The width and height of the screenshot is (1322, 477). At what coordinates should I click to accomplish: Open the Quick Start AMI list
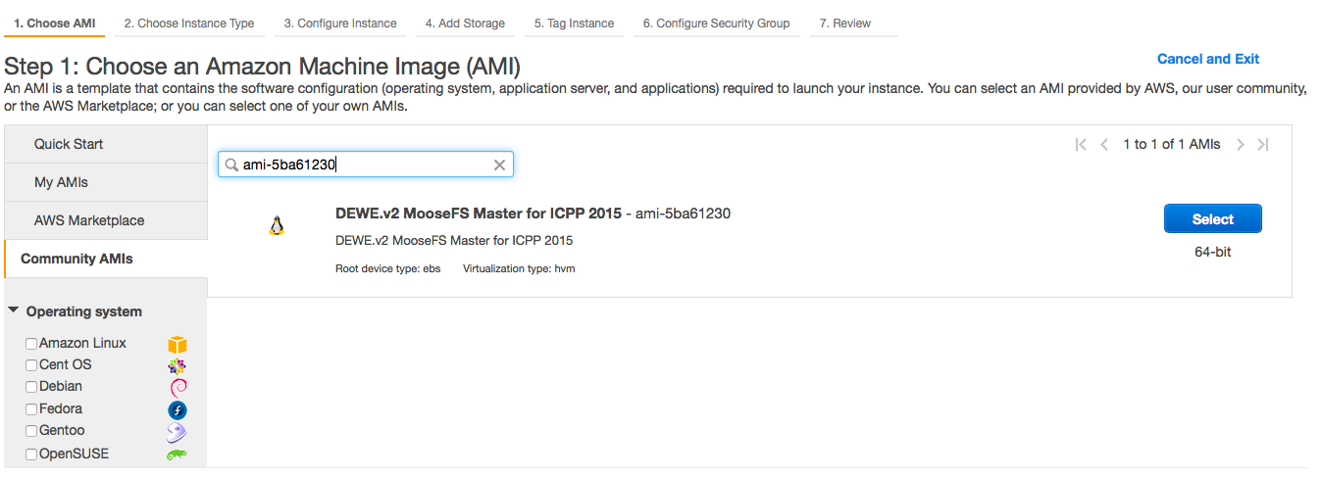[x=106, y=144]
